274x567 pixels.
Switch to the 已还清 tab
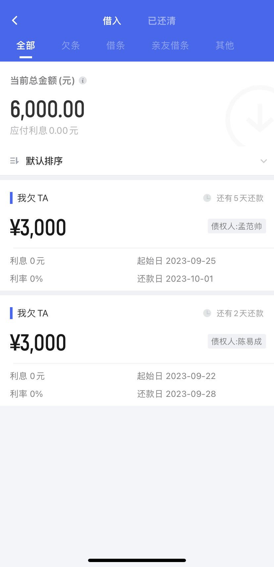coord(162,21)
